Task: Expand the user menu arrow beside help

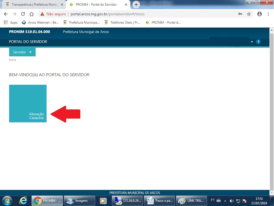Action: pos(252,42)
